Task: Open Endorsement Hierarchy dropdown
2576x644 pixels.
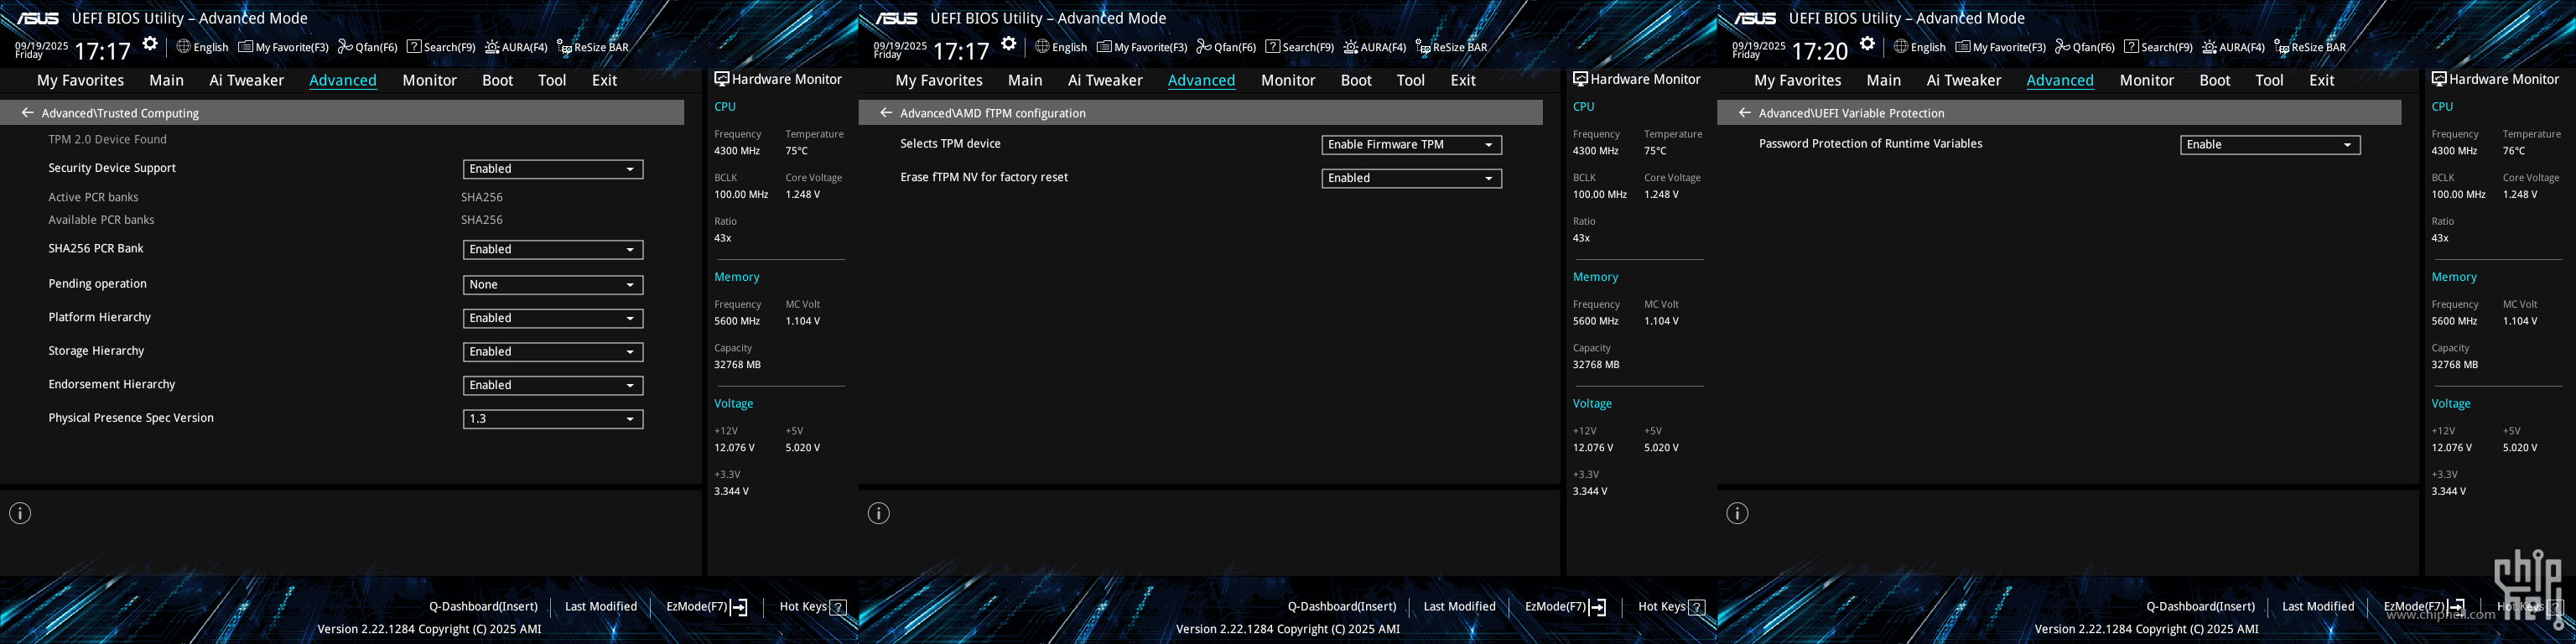Action: (x=552, y=385)
